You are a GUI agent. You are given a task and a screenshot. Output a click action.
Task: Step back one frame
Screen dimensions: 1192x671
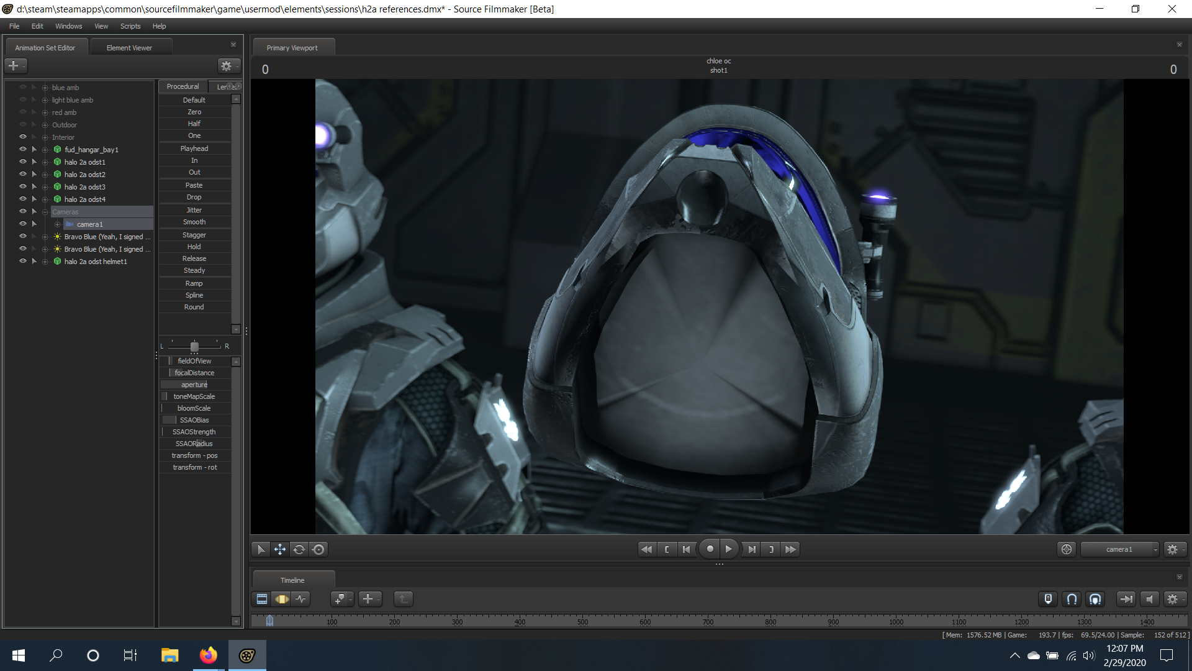click(x=687, y=549)
